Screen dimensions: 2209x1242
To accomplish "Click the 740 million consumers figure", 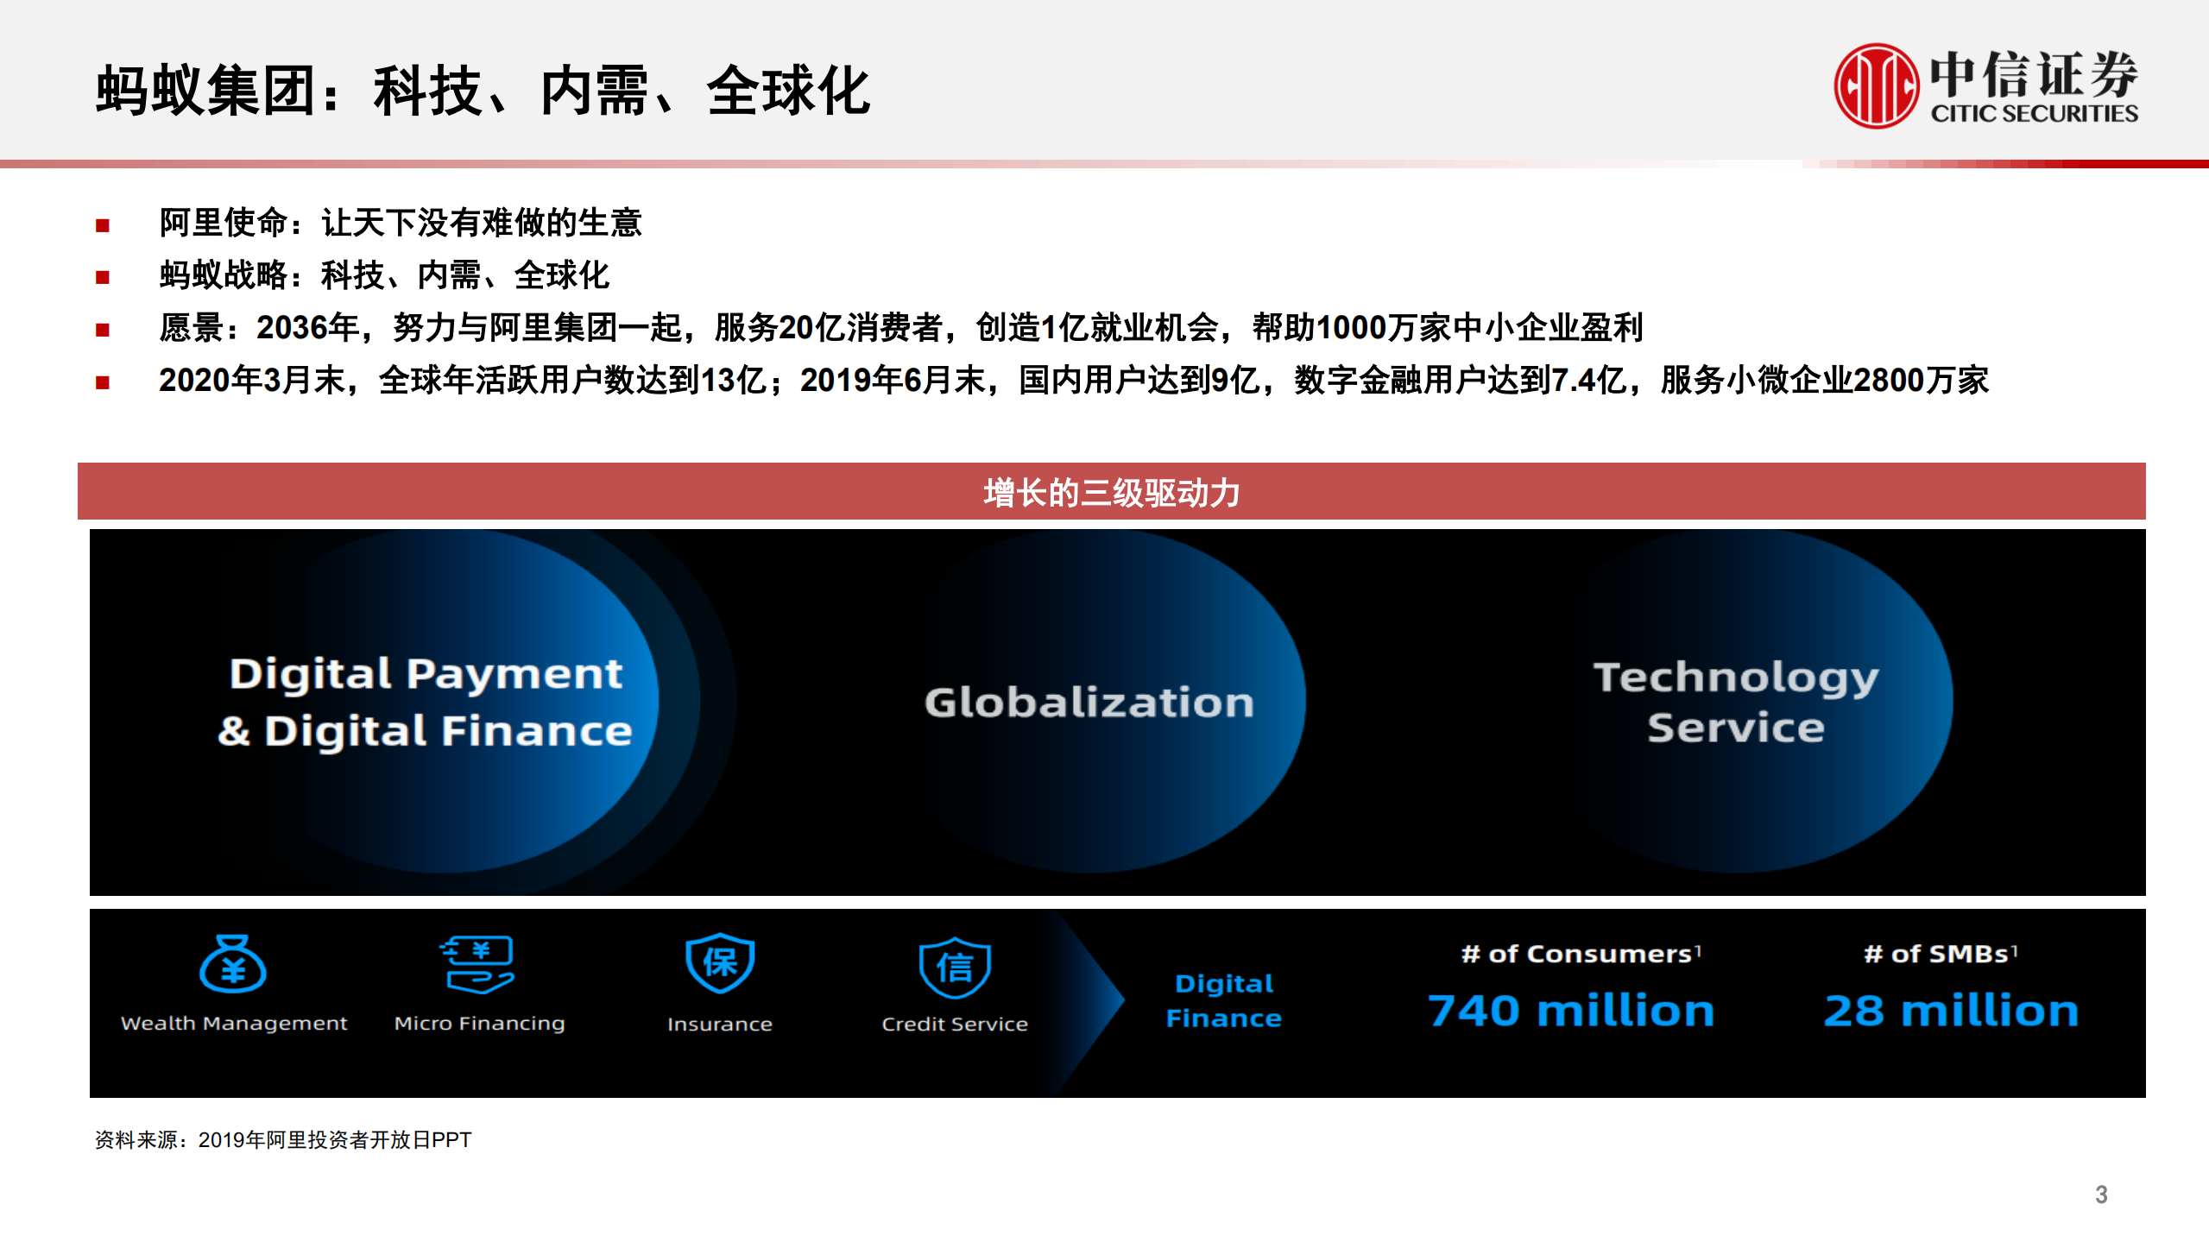I will (1571, 1010).
